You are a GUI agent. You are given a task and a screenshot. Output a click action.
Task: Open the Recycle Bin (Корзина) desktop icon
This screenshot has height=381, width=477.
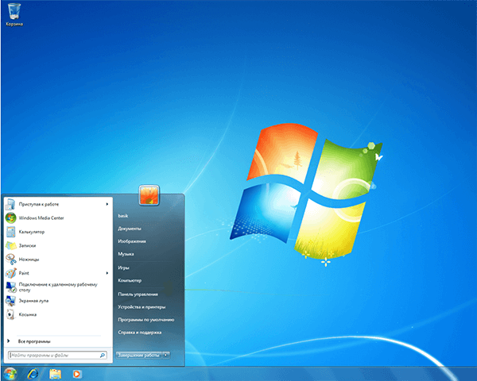[x=14, y=14]
